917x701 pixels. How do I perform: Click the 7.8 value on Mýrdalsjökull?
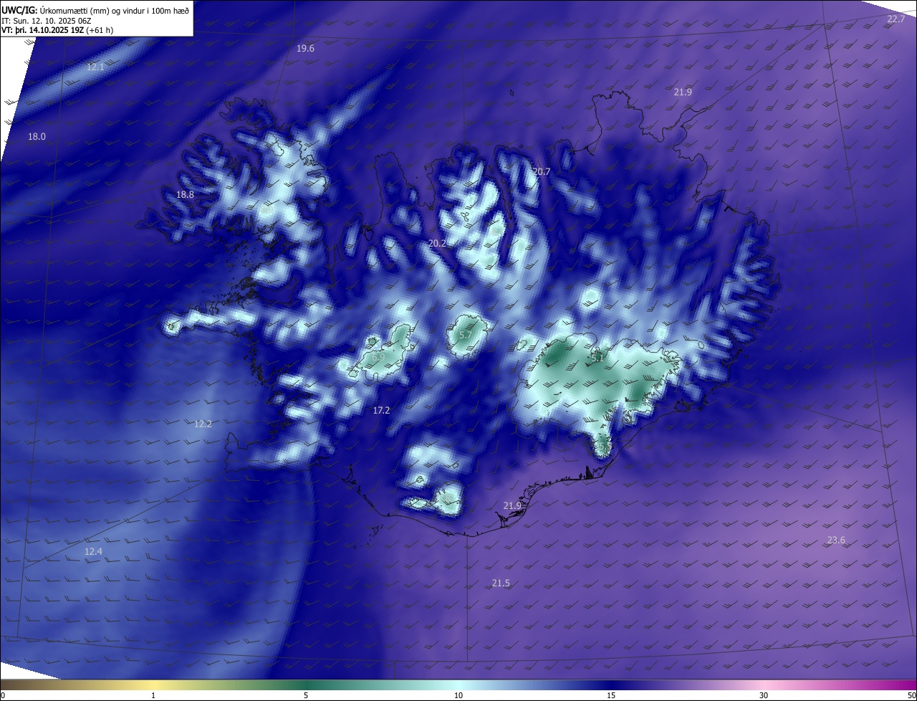(447, 497)
